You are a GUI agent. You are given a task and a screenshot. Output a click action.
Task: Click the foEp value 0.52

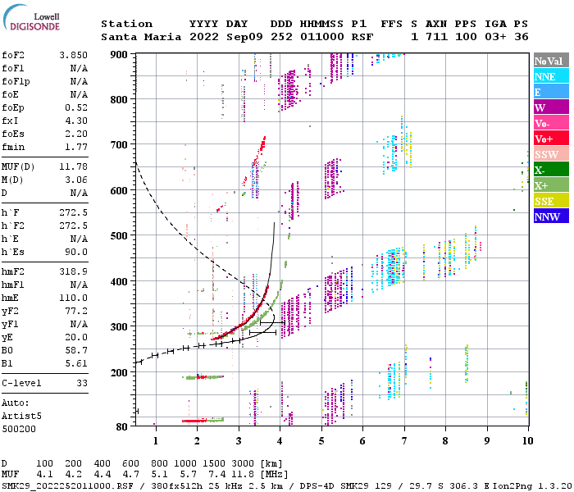(76, 107)
